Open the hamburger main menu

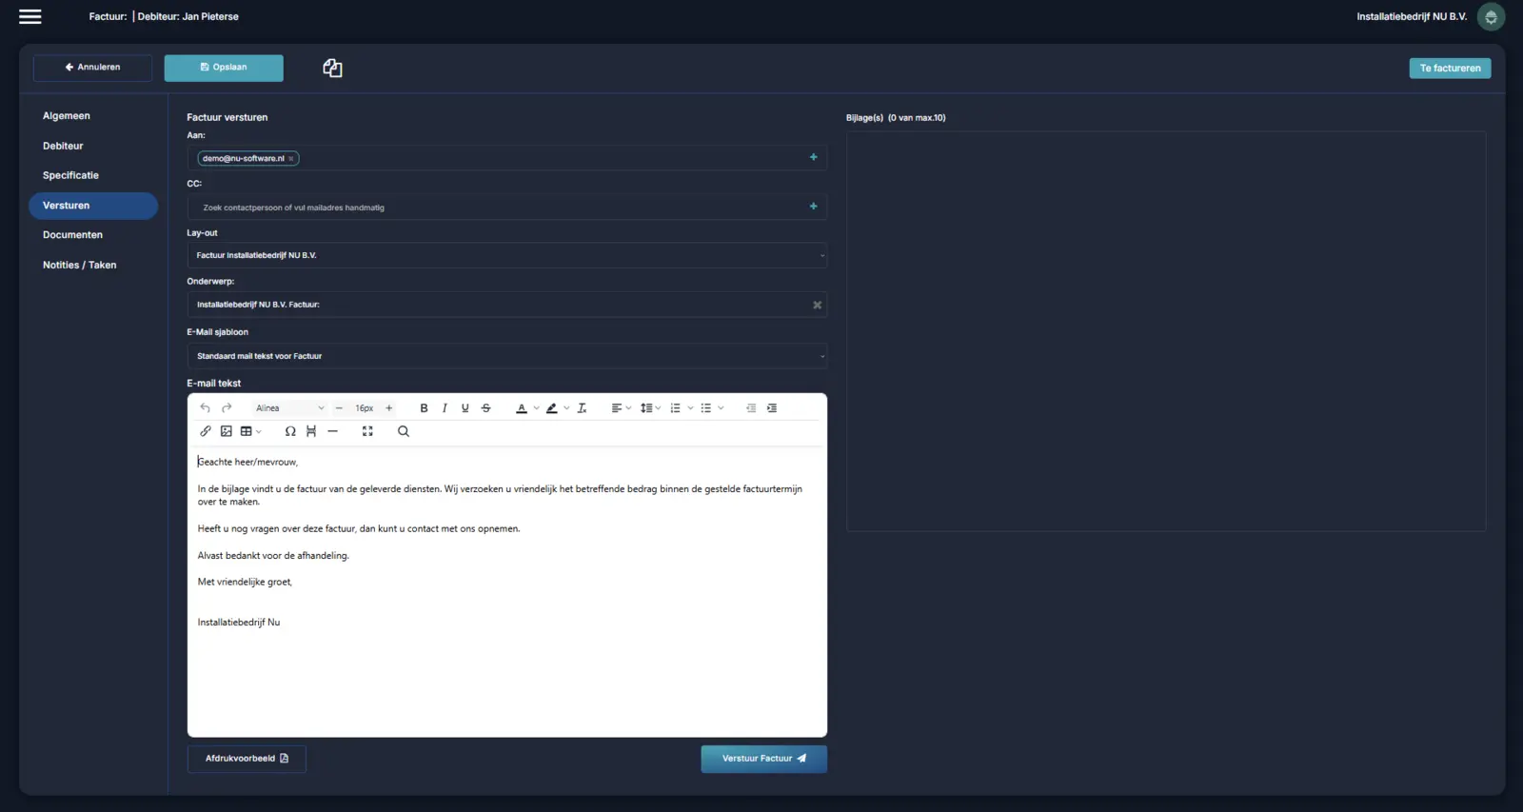coord(30,16)
